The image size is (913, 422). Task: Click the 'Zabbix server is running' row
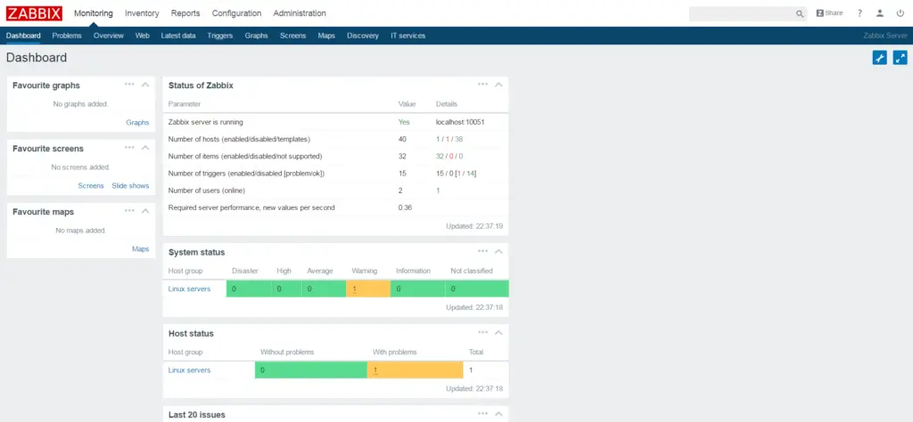[335, 122]
